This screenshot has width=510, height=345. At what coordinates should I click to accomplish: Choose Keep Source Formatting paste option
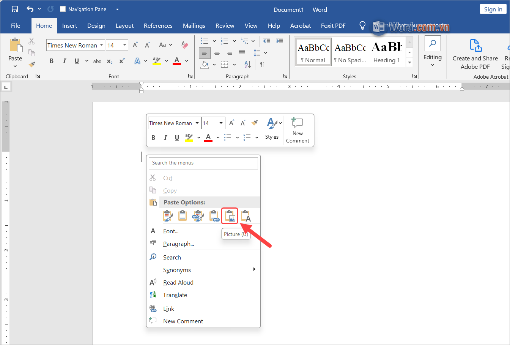[x=168, y=216]
